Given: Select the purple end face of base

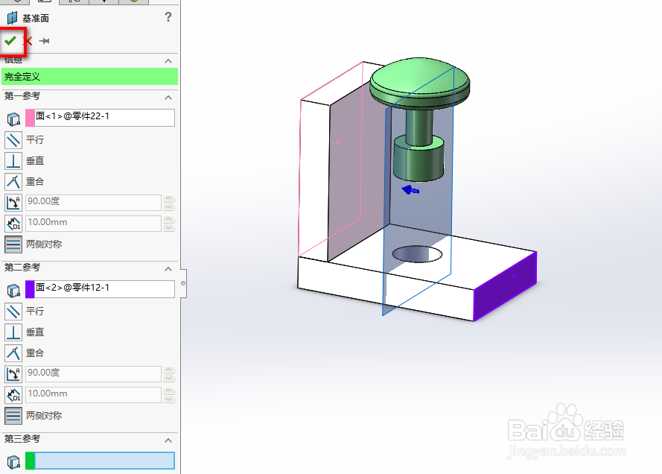Looking at the screenshot, I should coord(505,286).
